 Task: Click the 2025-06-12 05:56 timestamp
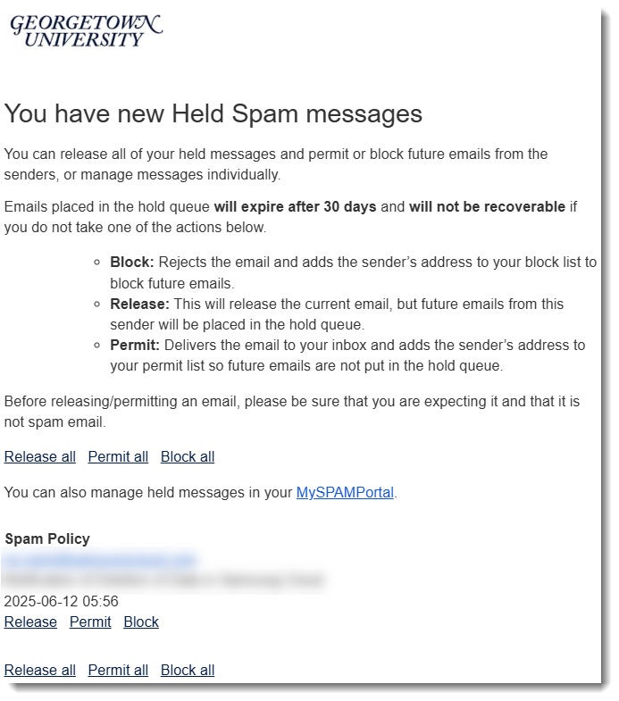pos(62,602)
